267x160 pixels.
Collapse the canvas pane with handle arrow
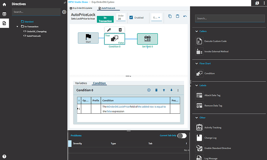pos(128,76)
